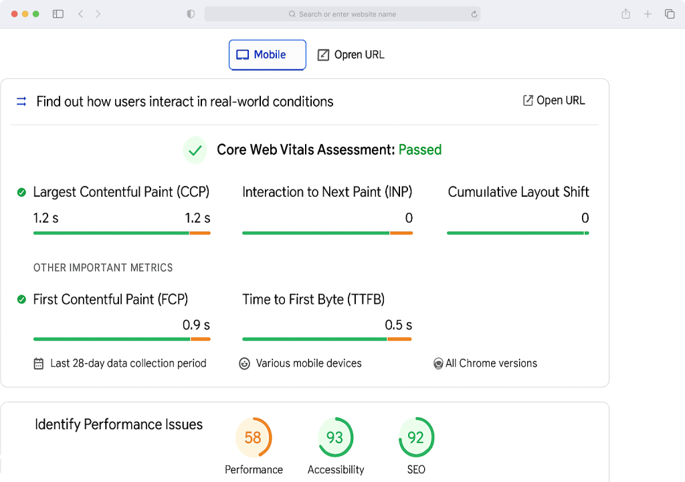Screen dimensions: 685x482
Task: Select the Mobile tab
Action: [268, 55]
